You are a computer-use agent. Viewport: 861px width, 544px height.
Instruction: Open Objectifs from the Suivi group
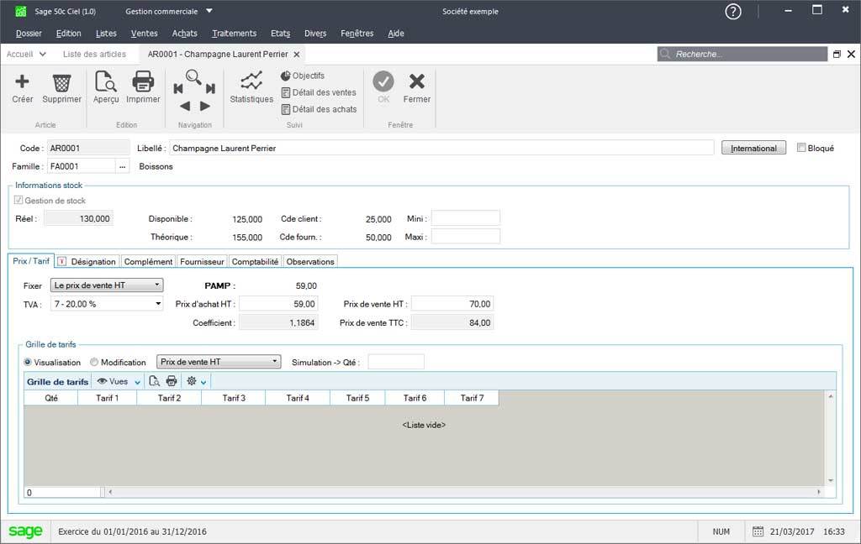303,76
